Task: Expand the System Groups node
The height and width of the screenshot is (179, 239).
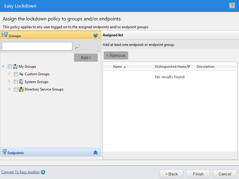Action: pos(9,81)
